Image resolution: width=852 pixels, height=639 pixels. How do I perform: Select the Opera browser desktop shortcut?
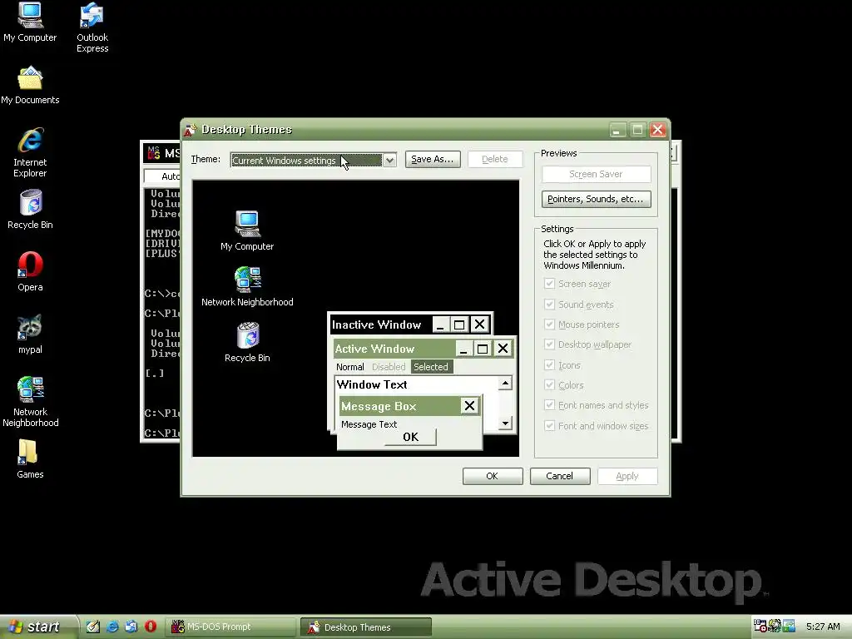(30, 265)
